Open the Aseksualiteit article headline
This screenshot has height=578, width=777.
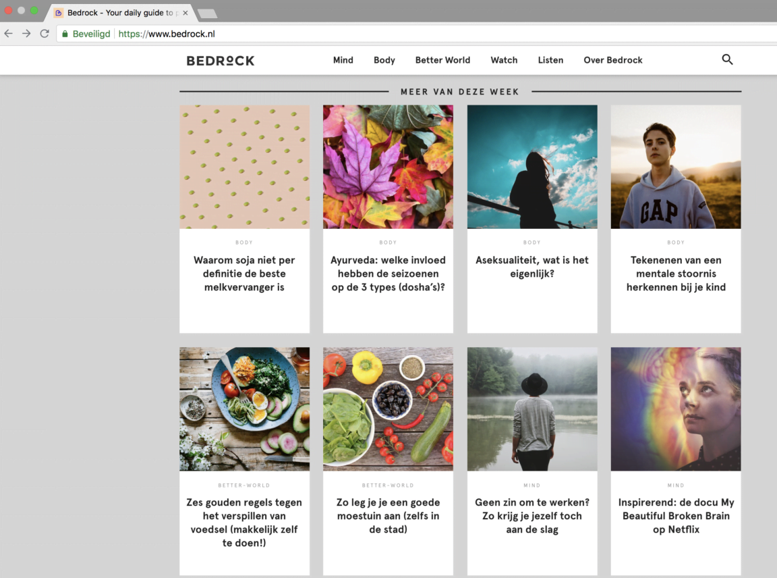532,267
